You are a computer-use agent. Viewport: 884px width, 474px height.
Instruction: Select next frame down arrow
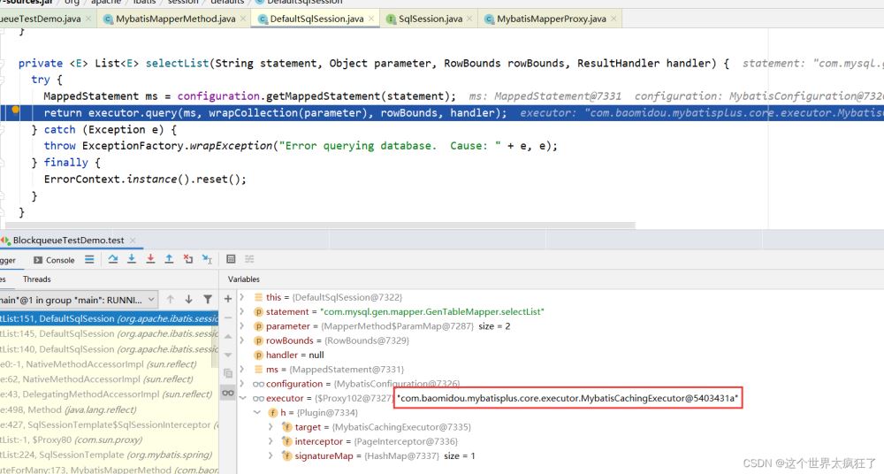click(189, 300)
